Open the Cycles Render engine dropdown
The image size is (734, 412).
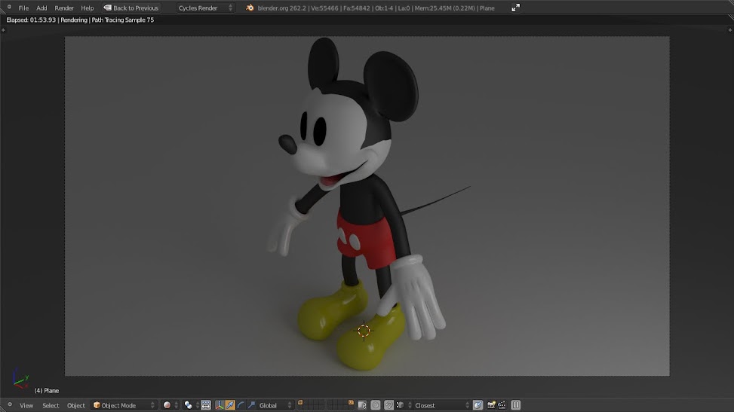pos(205,8)
